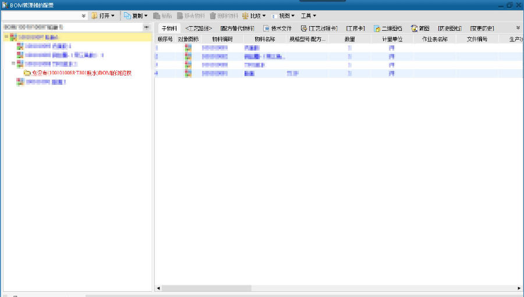This screenshot has width=524, height=297.
Task: Click the 复制 copy icon
Action: tap(127, 16)
